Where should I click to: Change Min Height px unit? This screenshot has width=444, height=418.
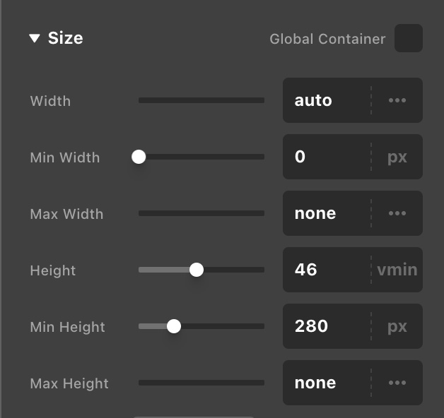point(397,326)
